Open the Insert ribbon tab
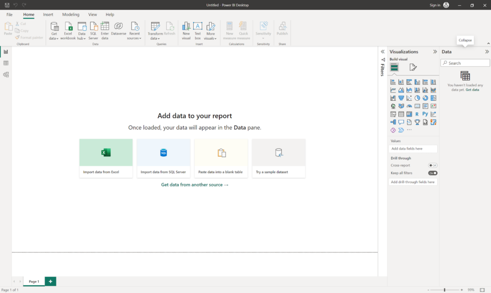 point(48,14)
